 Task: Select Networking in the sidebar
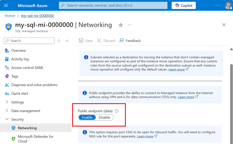(36, 128)
